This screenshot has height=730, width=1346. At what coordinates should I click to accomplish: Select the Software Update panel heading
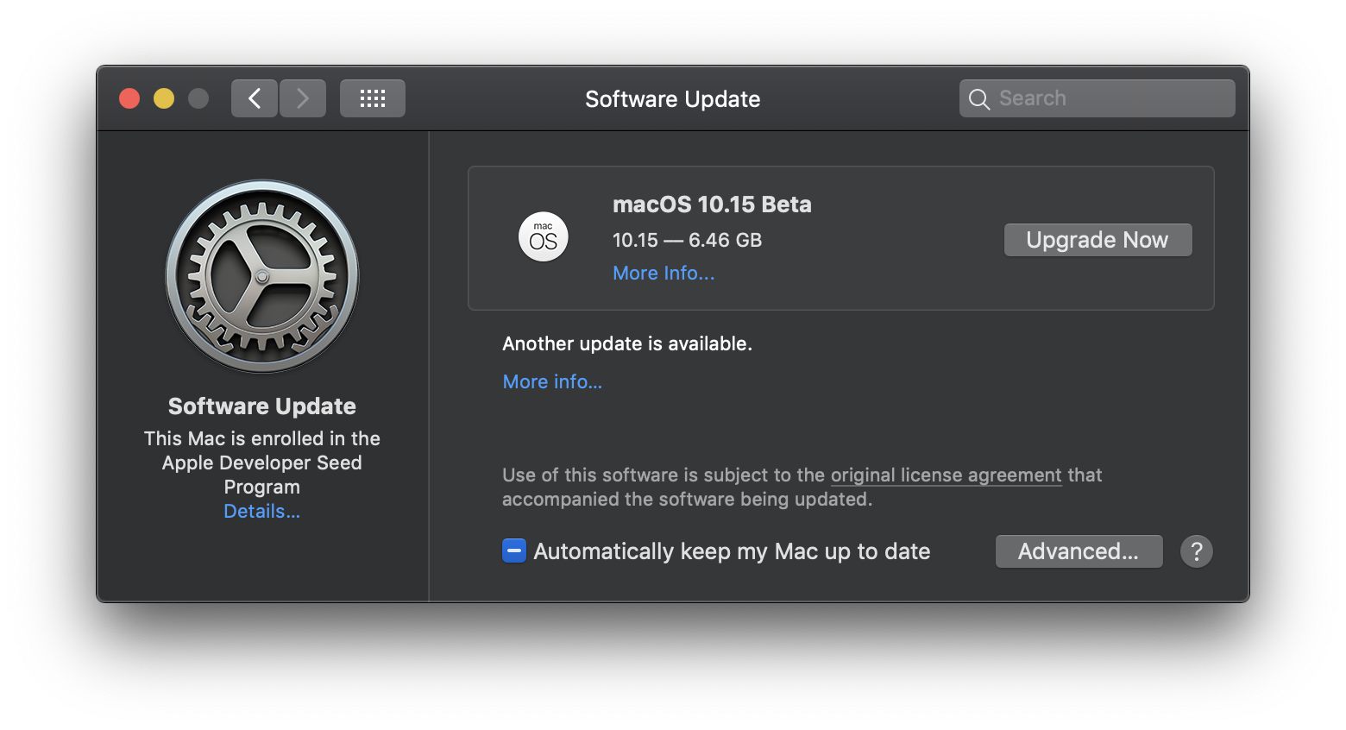(261, 406)
